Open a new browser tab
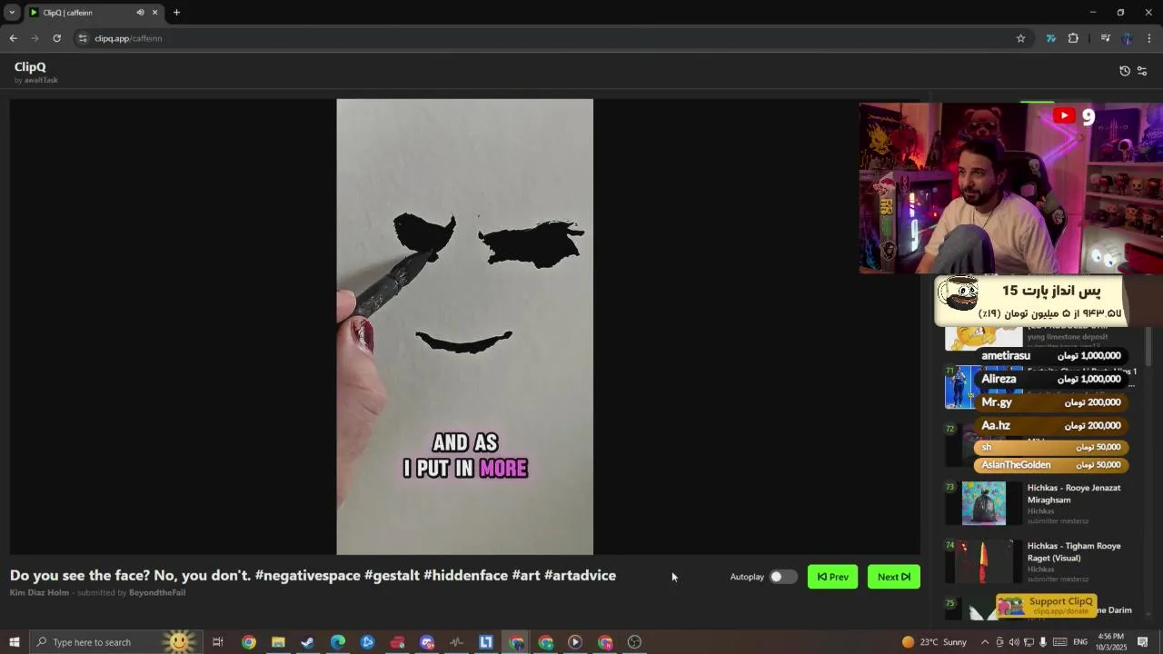Viewport: 1163px width, 654px height. click(176, 13)
